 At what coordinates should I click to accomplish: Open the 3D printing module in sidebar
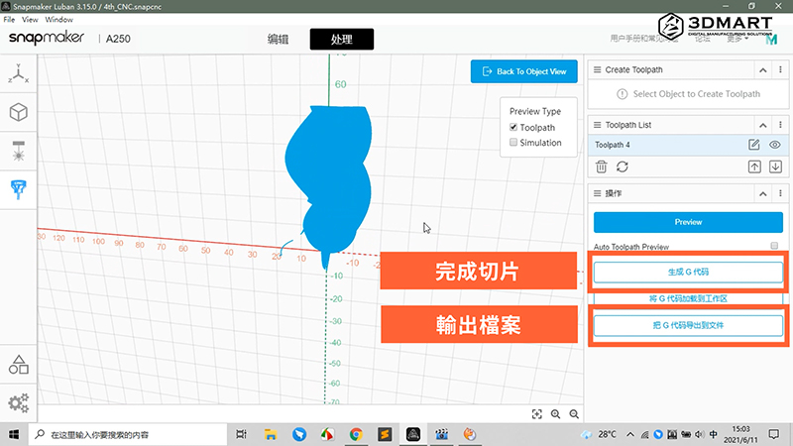[x=19, y=112]
